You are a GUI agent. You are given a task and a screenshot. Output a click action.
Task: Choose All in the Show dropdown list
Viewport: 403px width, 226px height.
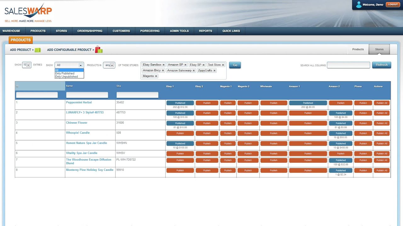point(69,70)
